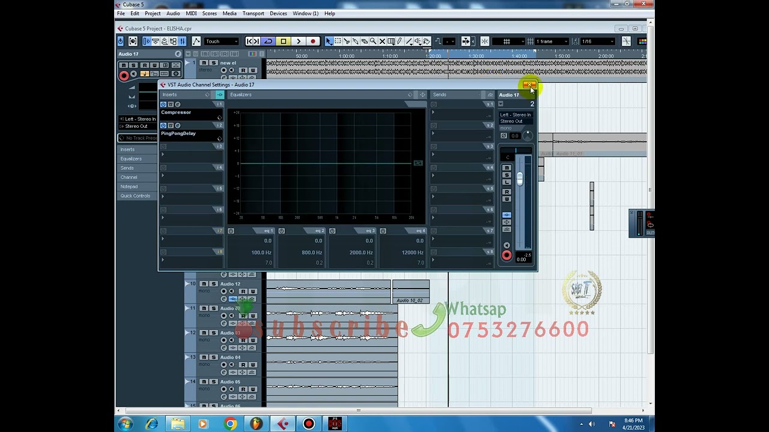Toggle the Snap on/off button
The image size is (769, 432).
pyautogui.click(x=485, y=41)
